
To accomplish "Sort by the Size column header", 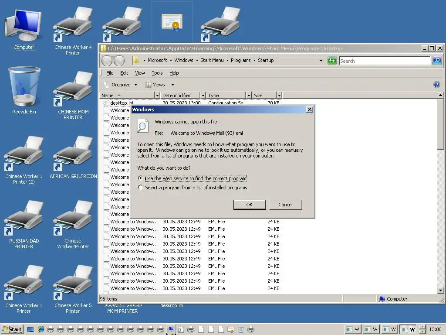I will [264, 96].
